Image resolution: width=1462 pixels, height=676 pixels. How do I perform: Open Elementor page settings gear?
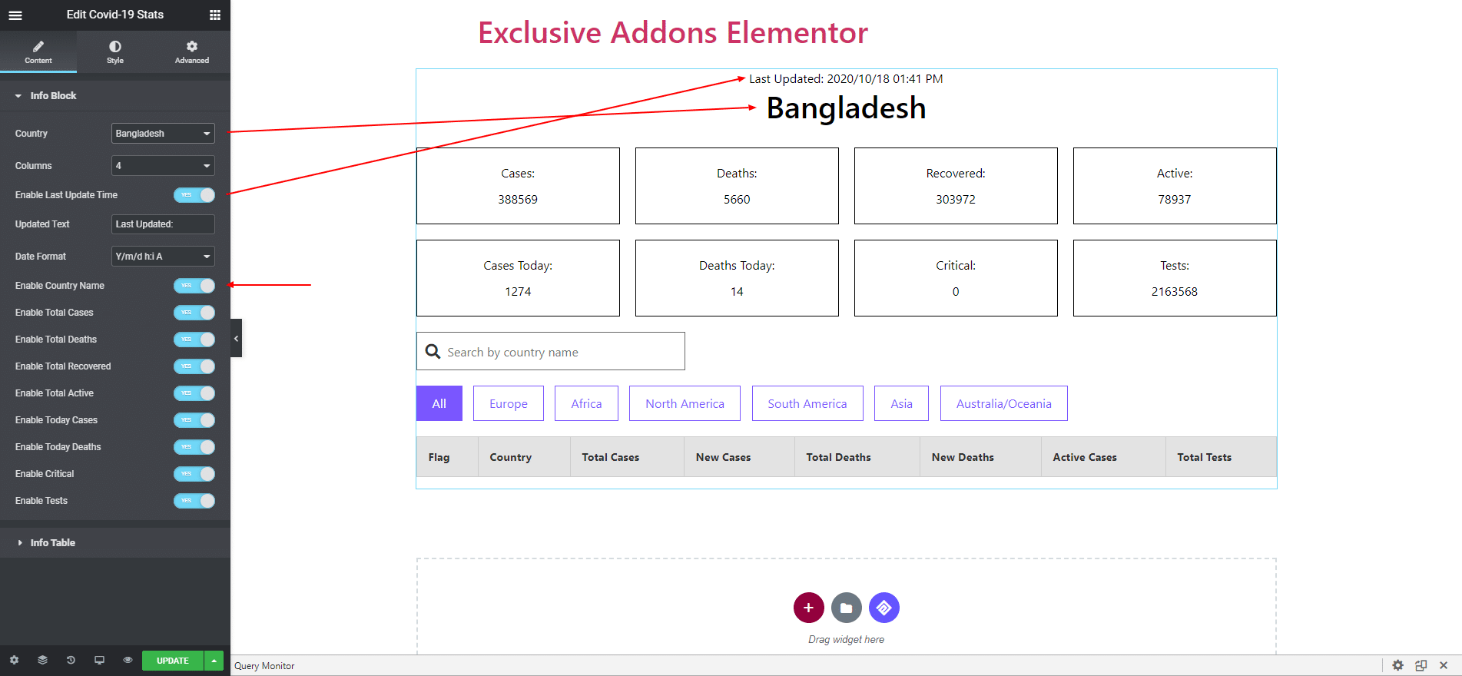pyautogui.click(x=14, y=660)
